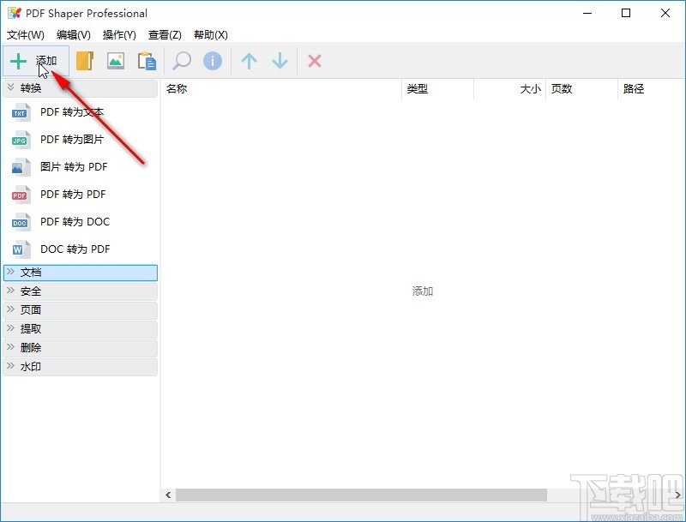Viewport: 686px width, 522px height.
Task: Expand the 安全 section
Action: (x=80, y=291)
